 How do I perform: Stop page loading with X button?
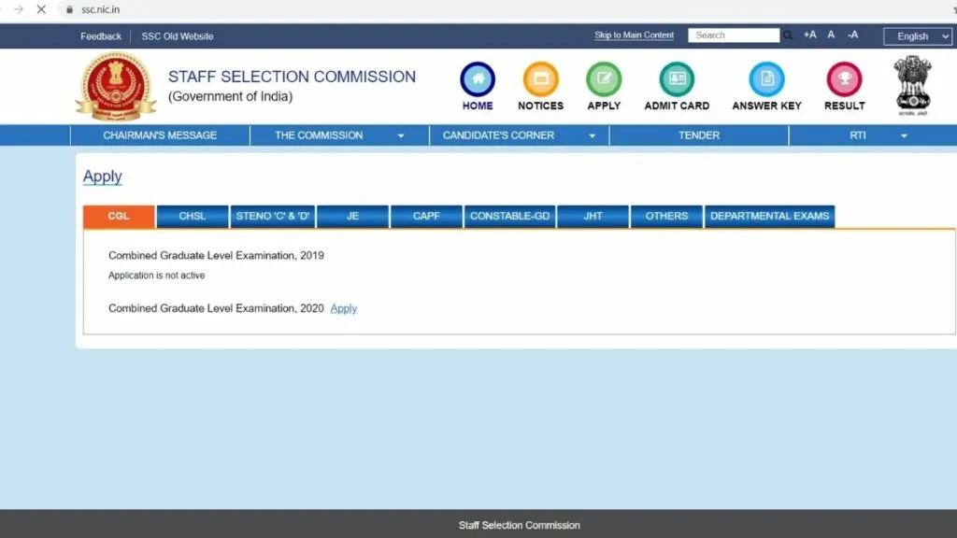[41, 9]
